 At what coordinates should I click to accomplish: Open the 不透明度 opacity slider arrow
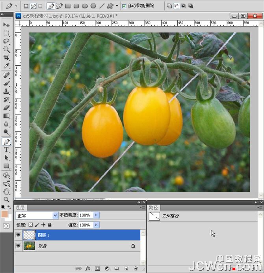[96, 215]
